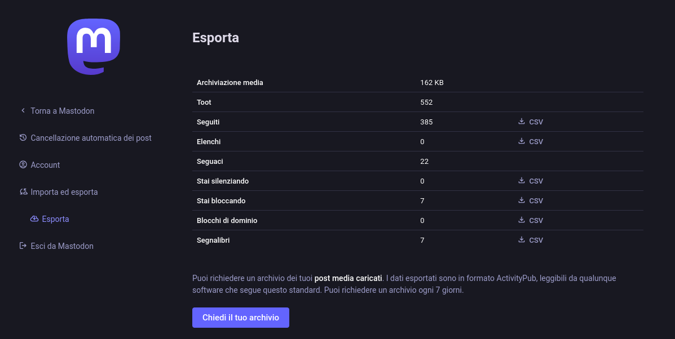Click the back chevron beside Torna a Mastodon
675x339 pixels.
(23, 111)
